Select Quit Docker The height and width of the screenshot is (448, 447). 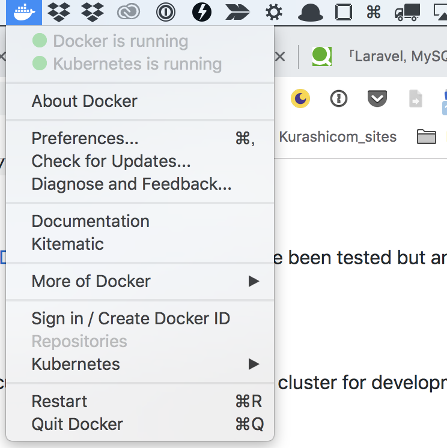[140, 425]
